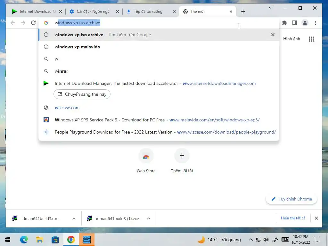Image resolution: width=328 pixels, height=246 pixels.
Task: Open Microsoft Store from the taskbar
Action: click(55, 240)
